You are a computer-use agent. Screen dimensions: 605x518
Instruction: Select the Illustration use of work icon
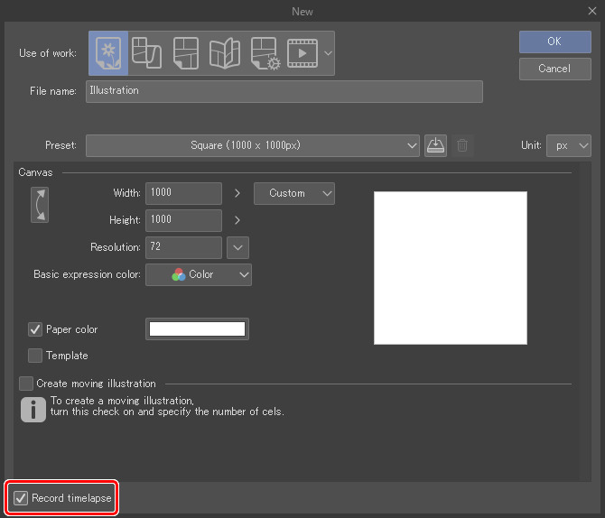click(108, 53)
